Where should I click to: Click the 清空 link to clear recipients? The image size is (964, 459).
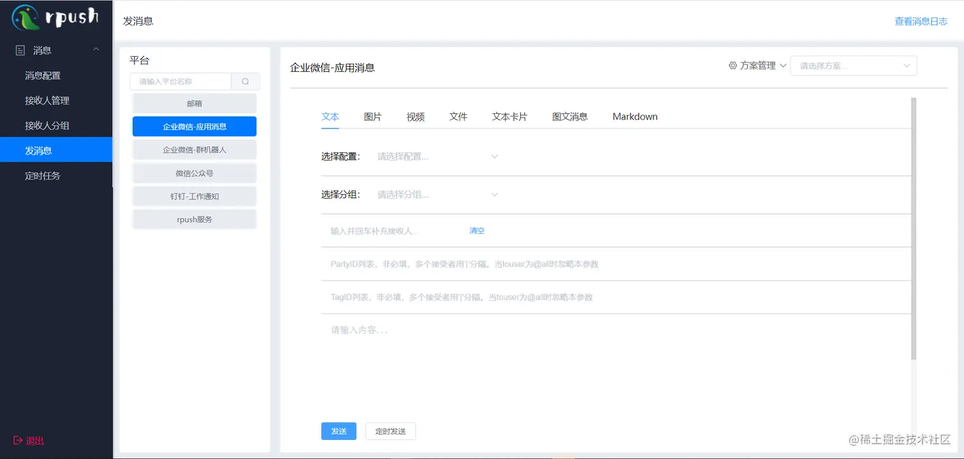pyautogui.click(x=476, y=230)
